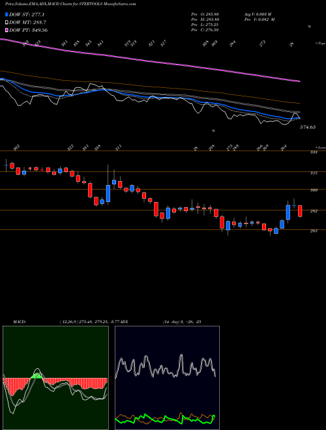This screenshot has height=430, width=326.
Task: Select the 'DOW PT: 349.56' legend text
Action: [29, 30]
